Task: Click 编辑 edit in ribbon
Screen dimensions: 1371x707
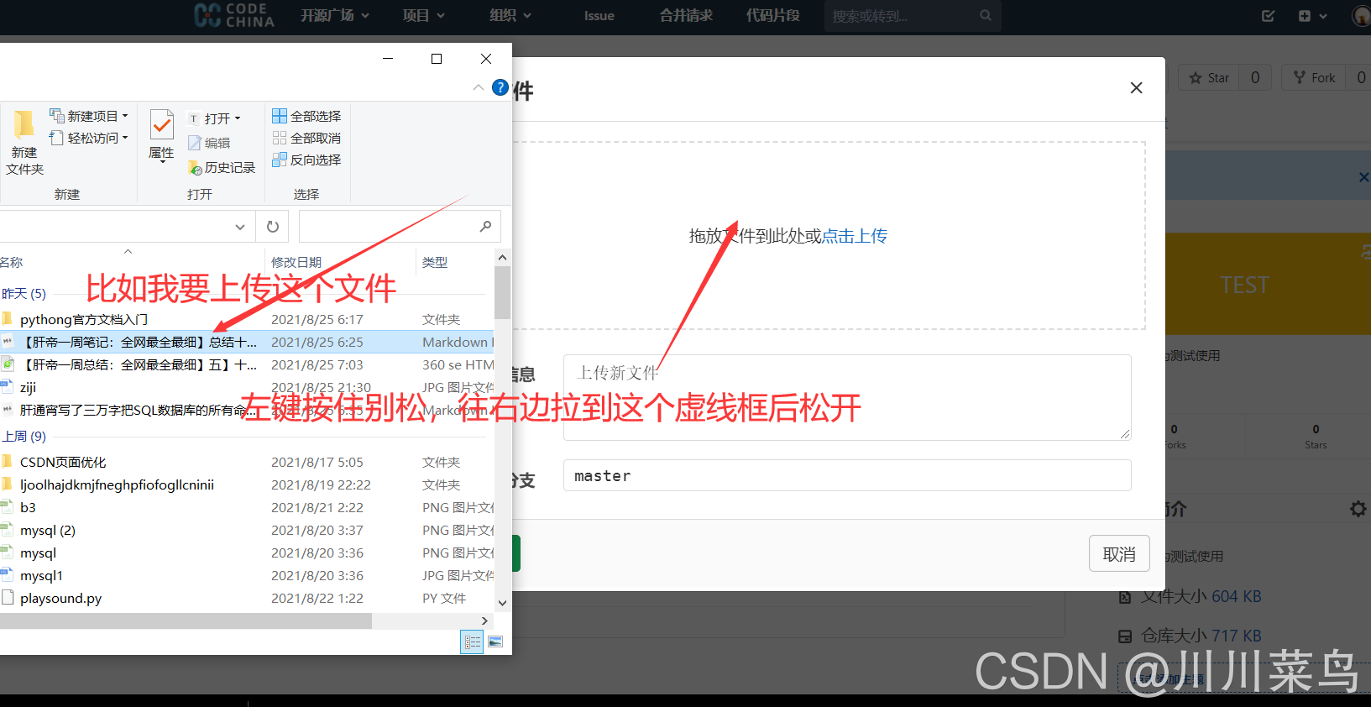Action: pos(209,143)
